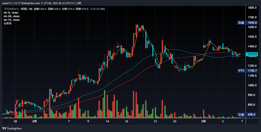This screenshot has width=261, height=132.
Task: Click the 1100.0 price axis label
Action: click(x=252, y=76)
